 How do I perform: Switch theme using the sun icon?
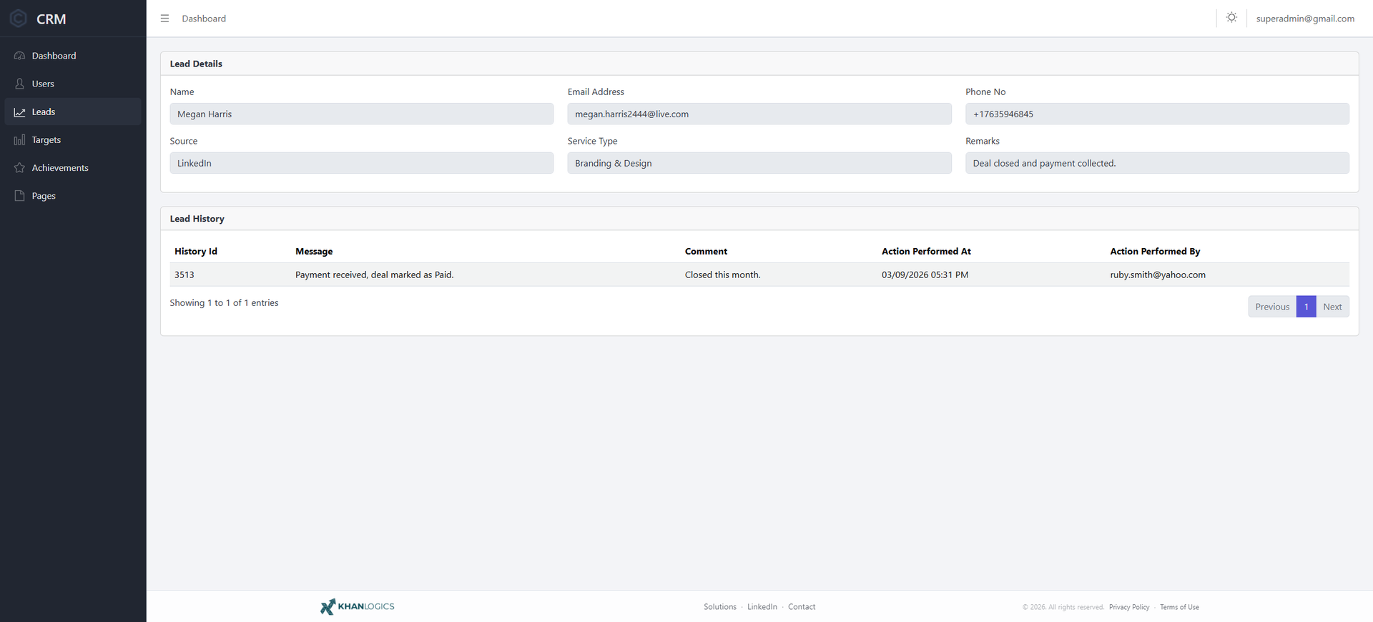pos(1231,18)
